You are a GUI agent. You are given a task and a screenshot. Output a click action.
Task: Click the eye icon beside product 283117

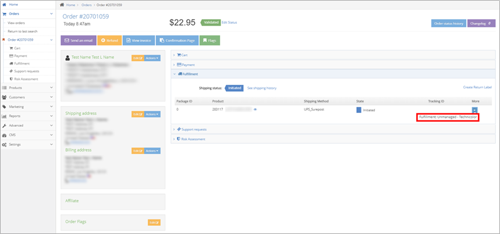coord(255,109)
